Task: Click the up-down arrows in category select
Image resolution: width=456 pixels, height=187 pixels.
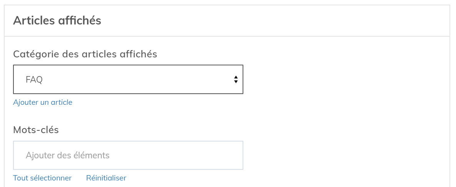Action: pyautogui.click(x=236, y=80)
